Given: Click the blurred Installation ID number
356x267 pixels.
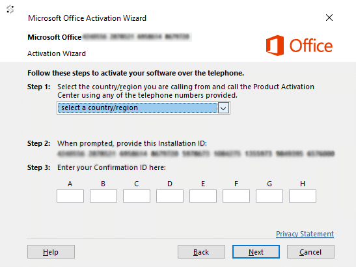Looking at the screenshot, I should tap(196, 154).
